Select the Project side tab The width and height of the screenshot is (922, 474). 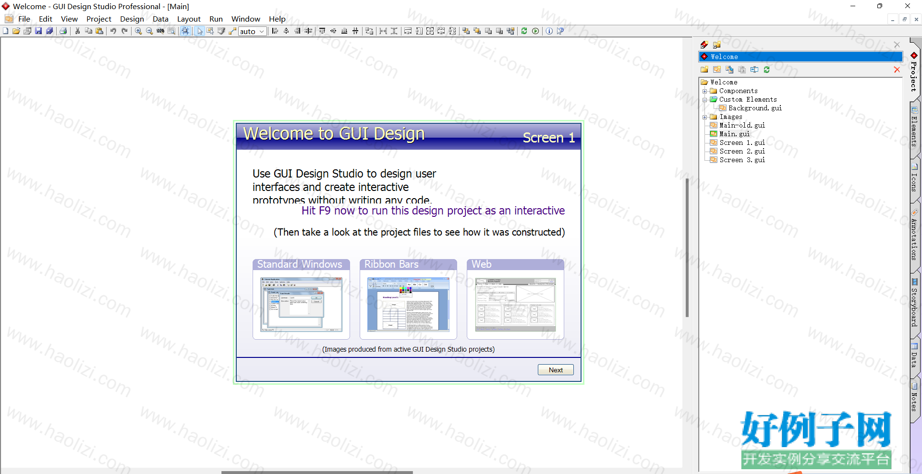(914, 72)
